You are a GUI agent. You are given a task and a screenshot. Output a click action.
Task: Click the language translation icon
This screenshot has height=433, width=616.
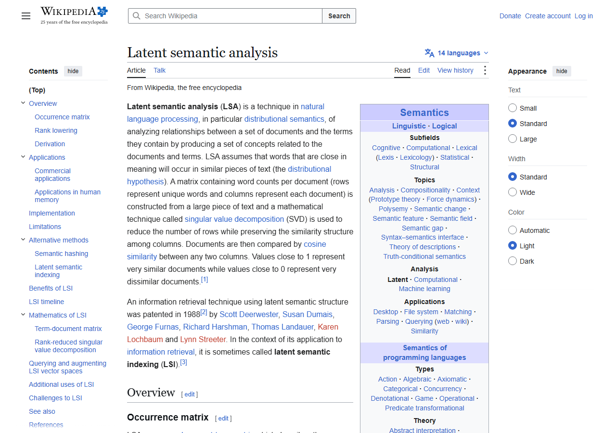point(429,53)
